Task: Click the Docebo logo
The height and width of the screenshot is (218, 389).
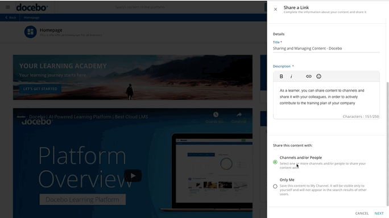Action: click(x=32, y=7)
